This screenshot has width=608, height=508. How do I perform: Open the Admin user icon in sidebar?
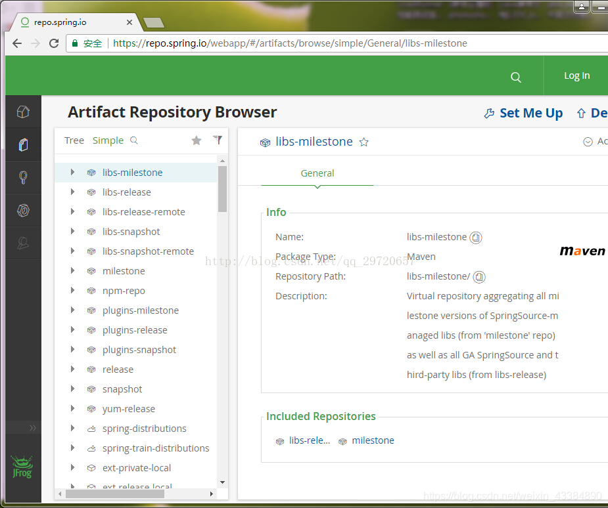pos(23,243)
